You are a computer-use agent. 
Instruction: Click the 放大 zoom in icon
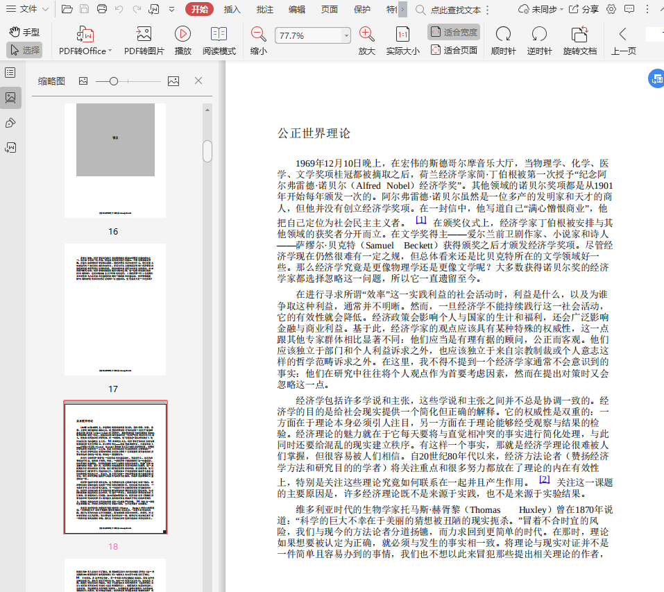click(366, 35)
